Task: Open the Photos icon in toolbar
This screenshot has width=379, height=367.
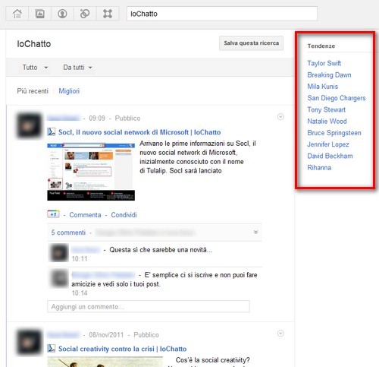Action: 39,14
